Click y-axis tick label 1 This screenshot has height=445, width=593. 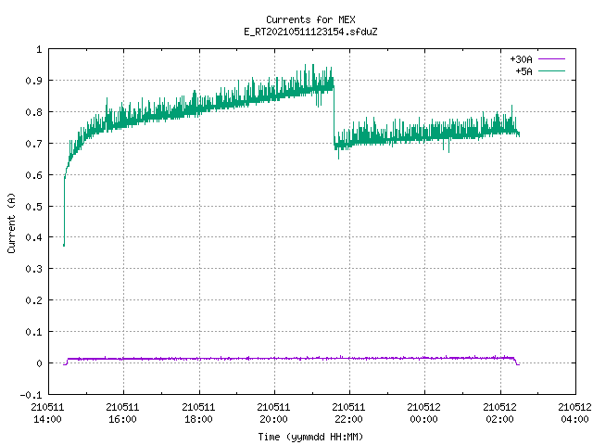coord(39,49)
